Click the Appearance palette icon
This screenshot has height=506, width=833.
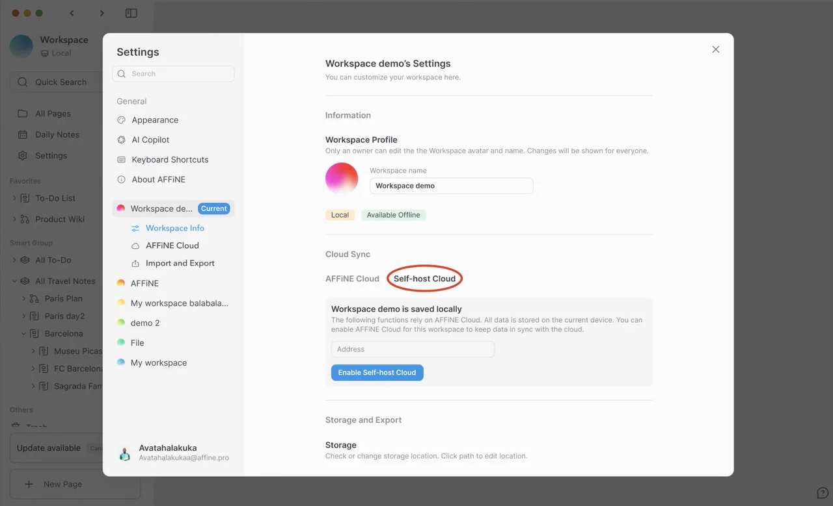pyautogui.click(x=121, y=120)
